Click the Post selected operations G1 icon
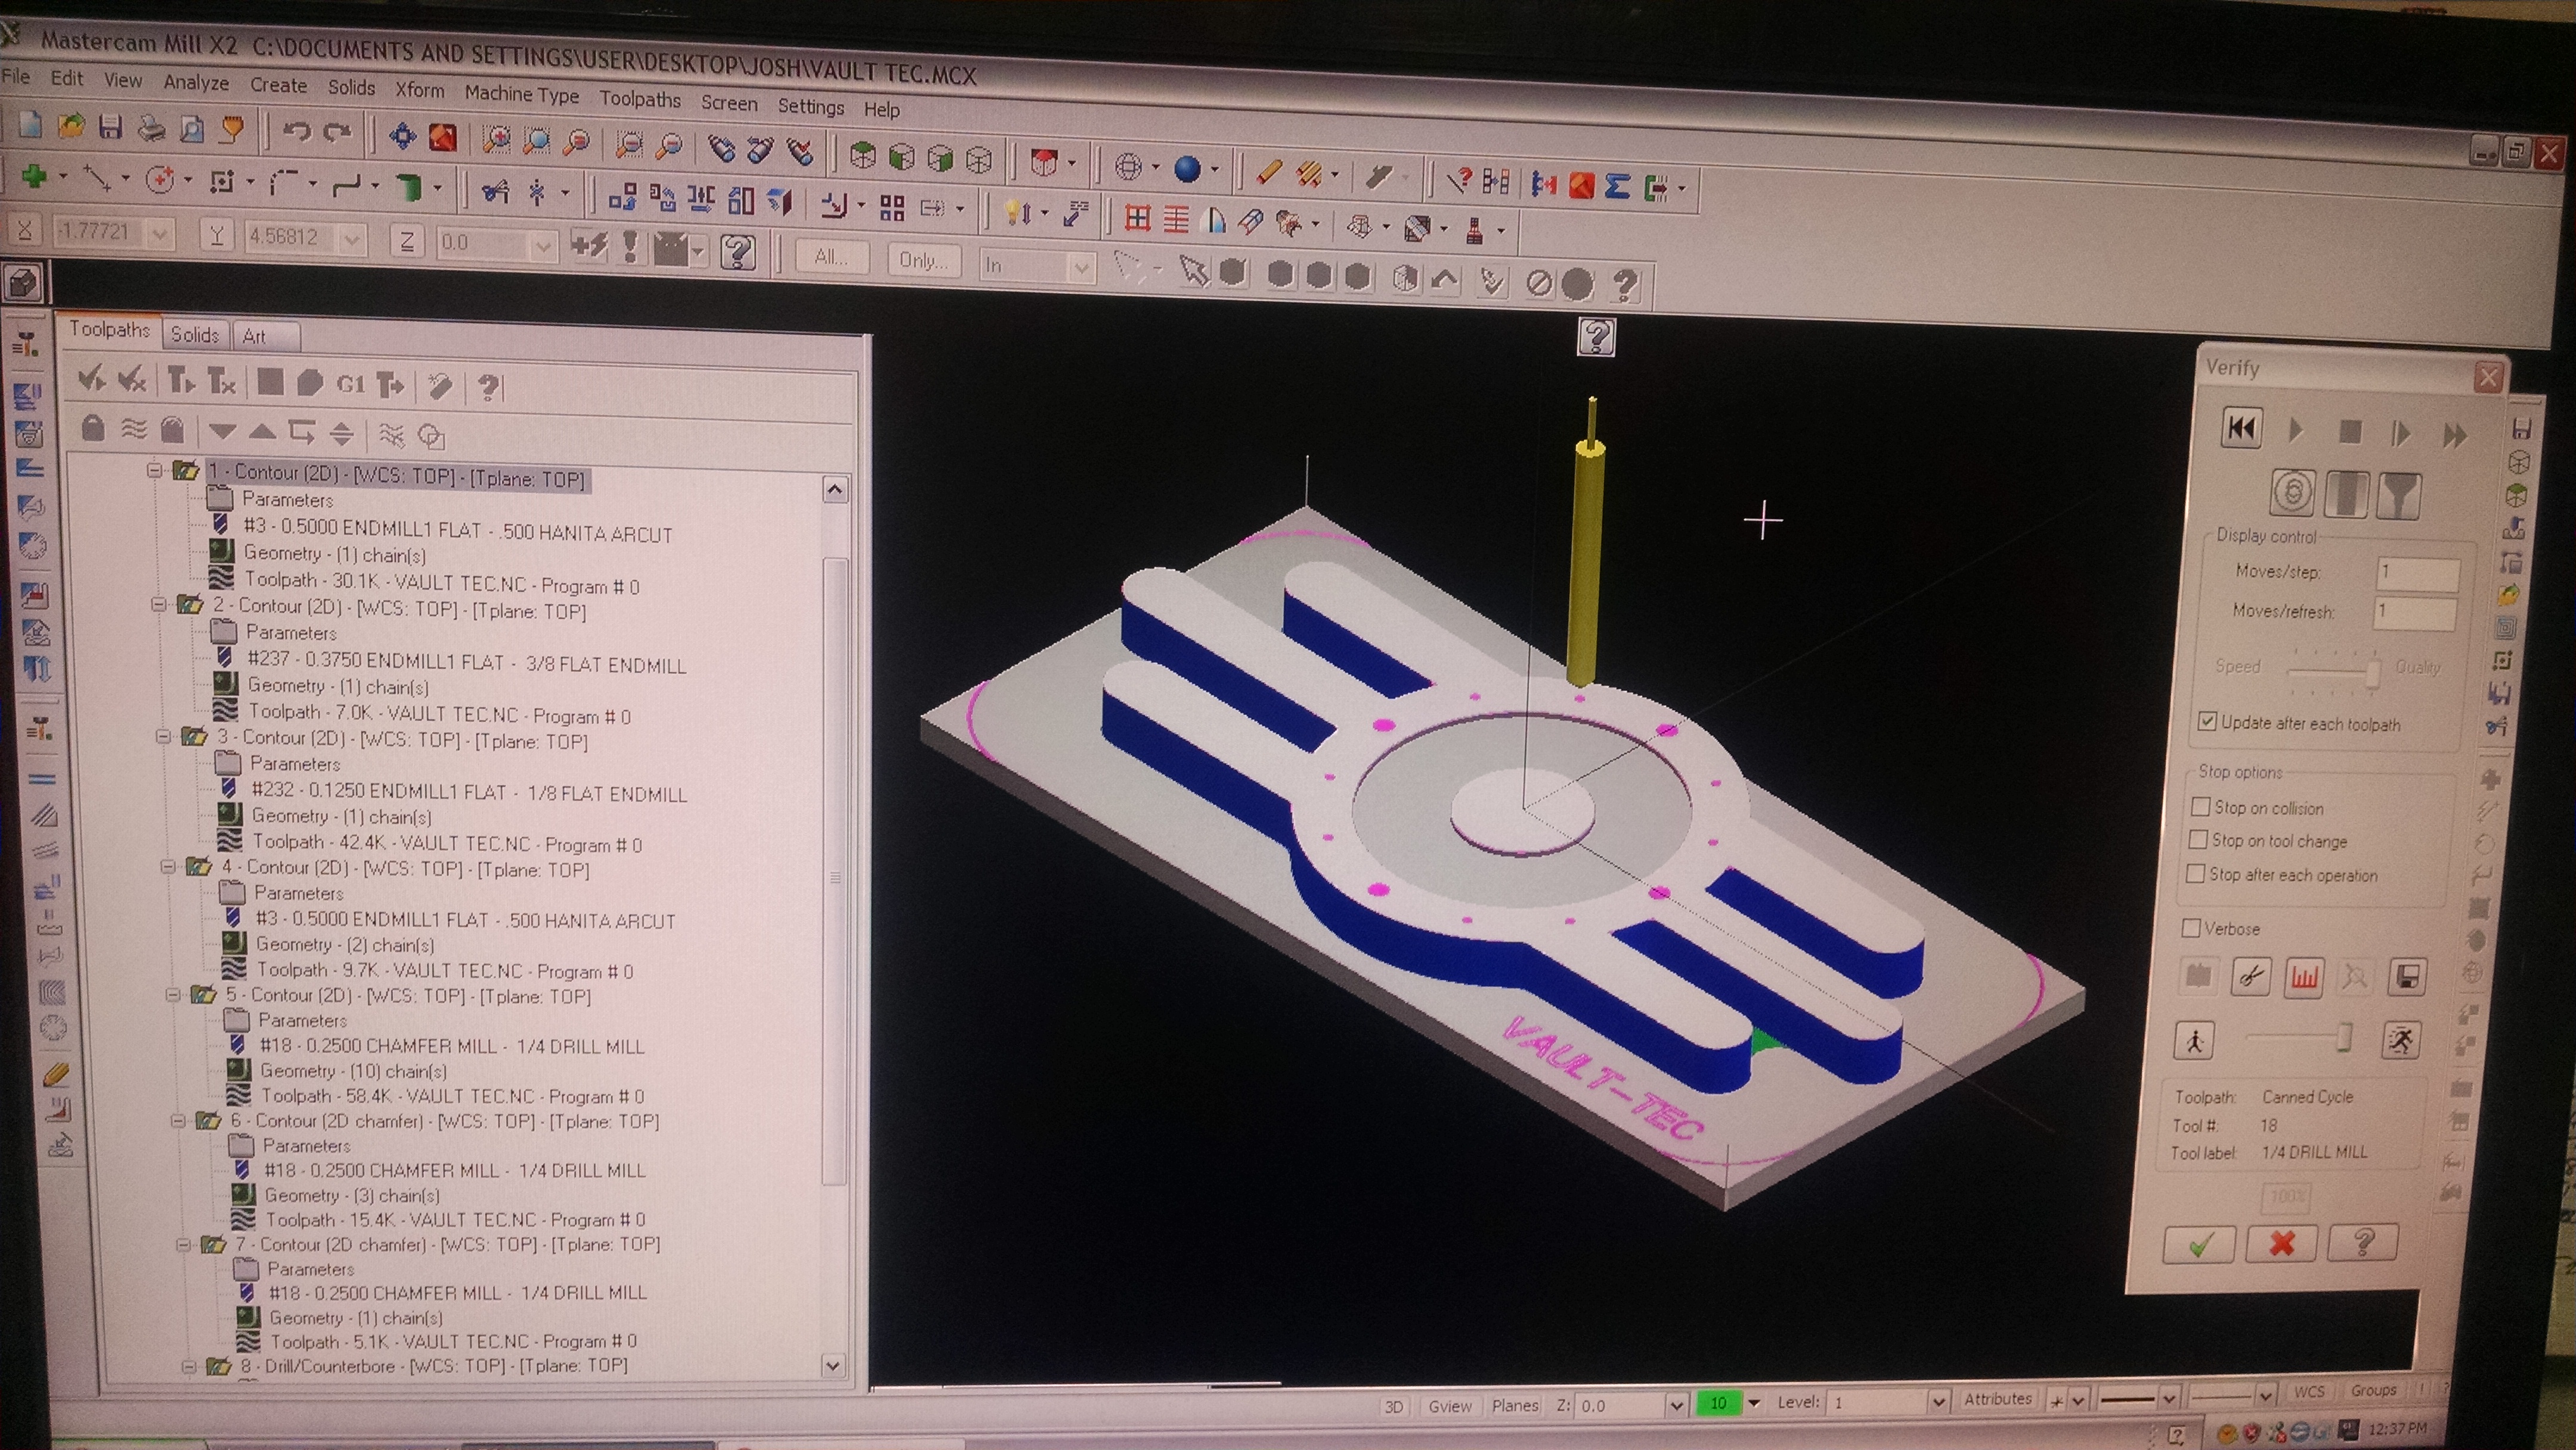 click(x=350, y=384)
